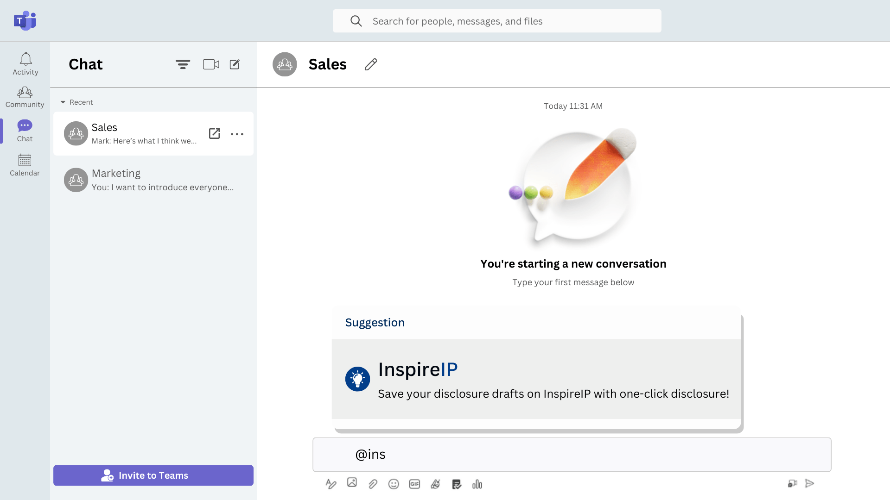
Task: Go to the Calendar section
Action: [x=25, y=164]
